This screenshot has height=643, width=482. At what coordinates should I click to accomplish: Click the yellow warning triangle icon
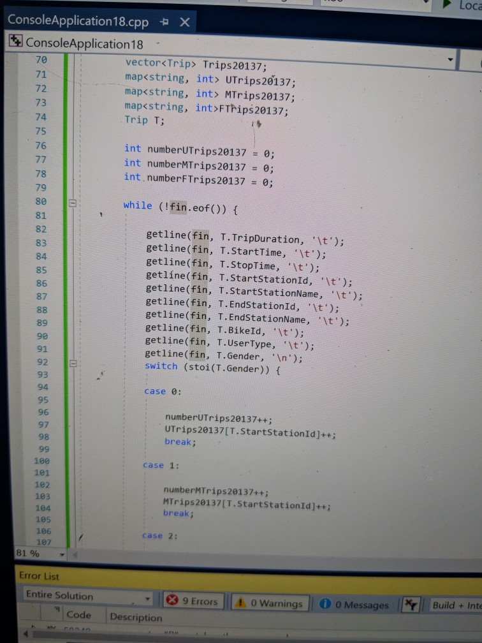pos(240,602)
